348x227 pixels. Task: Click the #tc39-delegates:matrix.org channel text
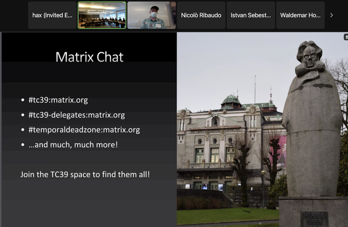[76, 115]
